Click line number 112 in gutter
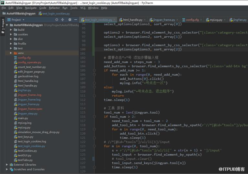 tap(83, 100)
